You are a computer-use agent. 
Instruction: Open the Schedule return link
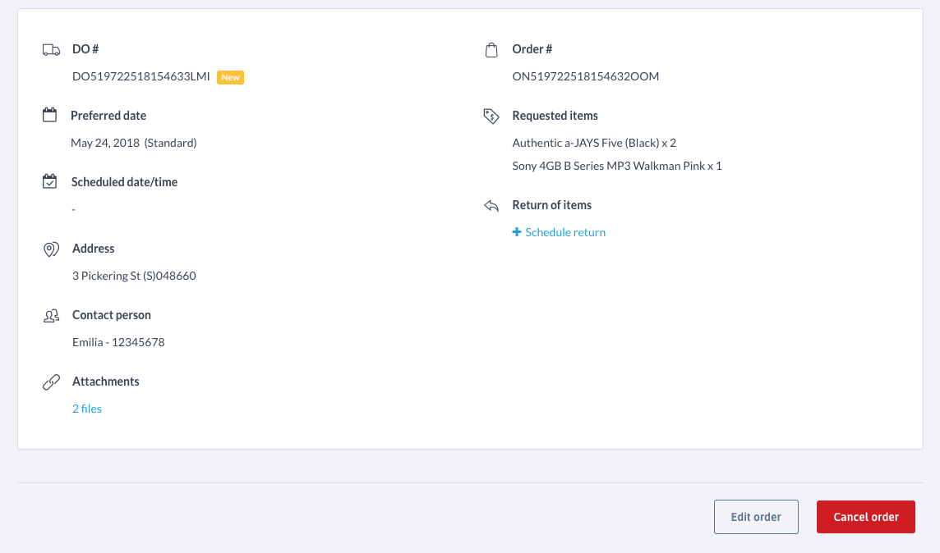(565, 232)
